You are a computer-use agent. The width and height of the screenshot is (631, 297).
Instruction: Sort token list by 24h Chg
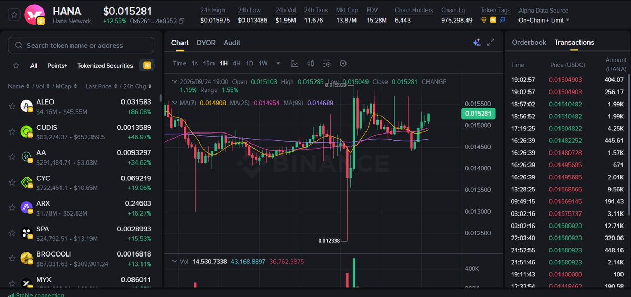(x=137, y=86)
